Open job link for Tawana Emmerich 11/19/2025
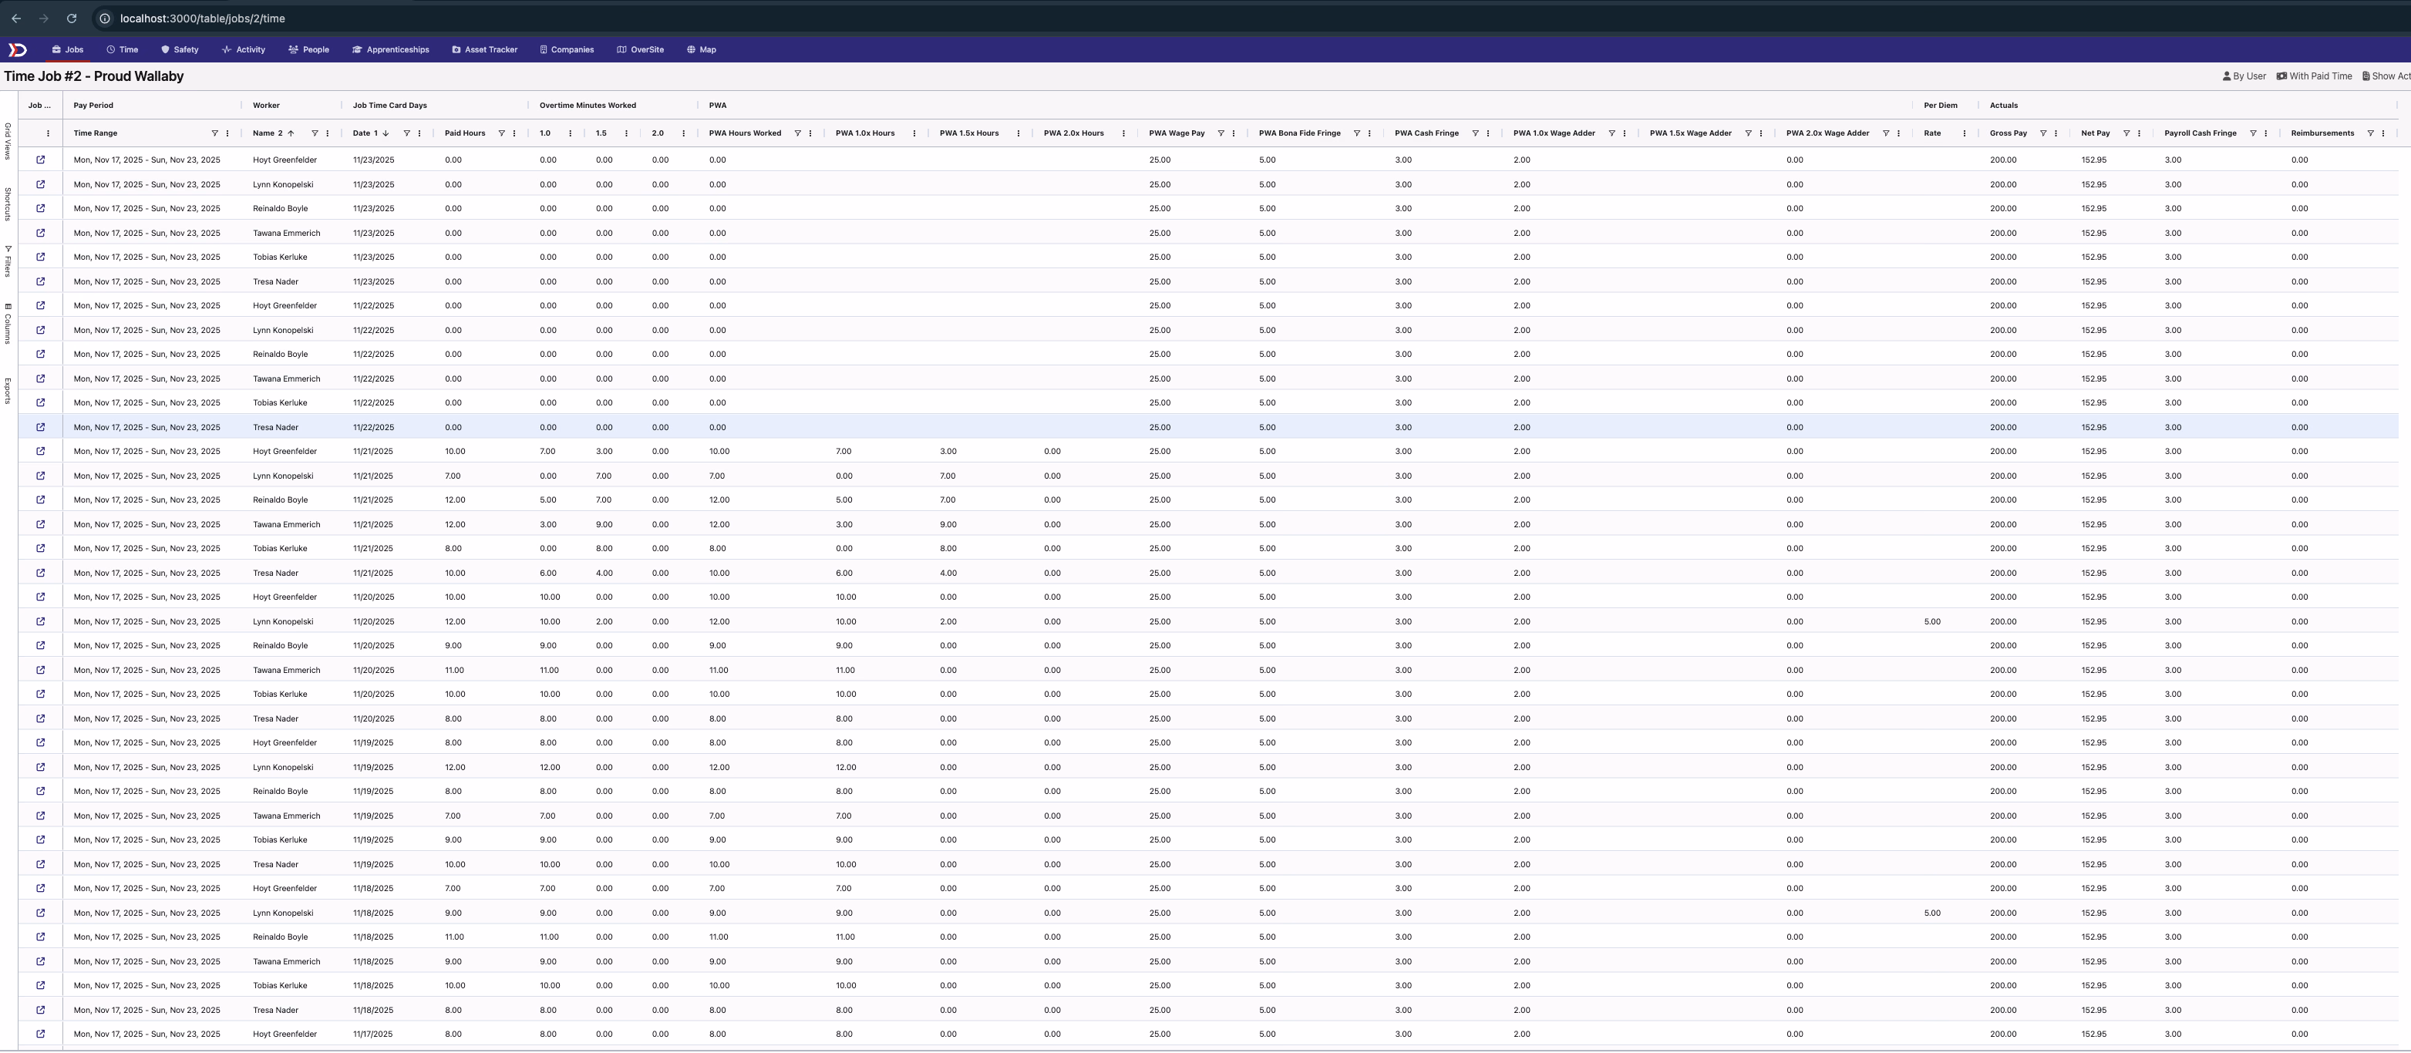The image size is (2411, 1053). click(40, 816)
